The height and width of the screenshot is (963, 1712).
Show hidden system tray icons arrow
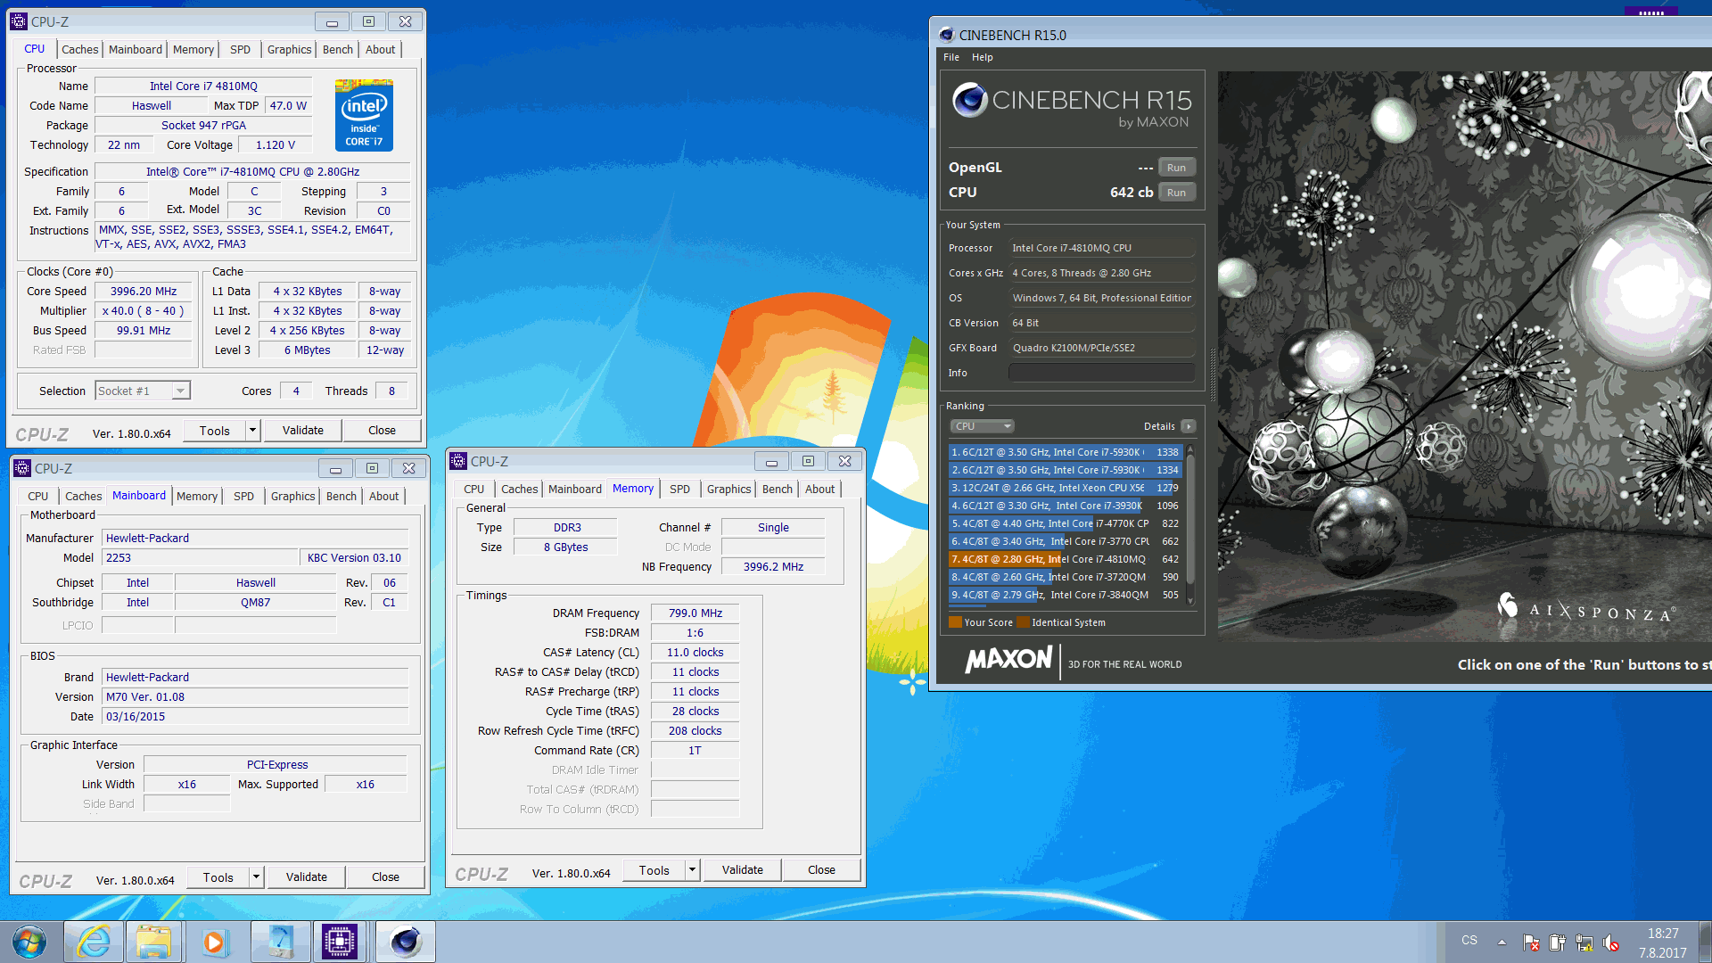tap(1502, 942)
